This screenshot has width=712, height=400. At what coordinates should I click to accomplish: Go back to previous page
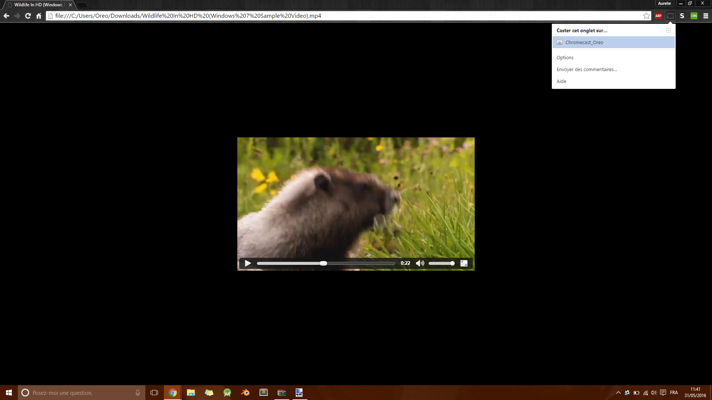pyautogui.click(x=6, y=16)
